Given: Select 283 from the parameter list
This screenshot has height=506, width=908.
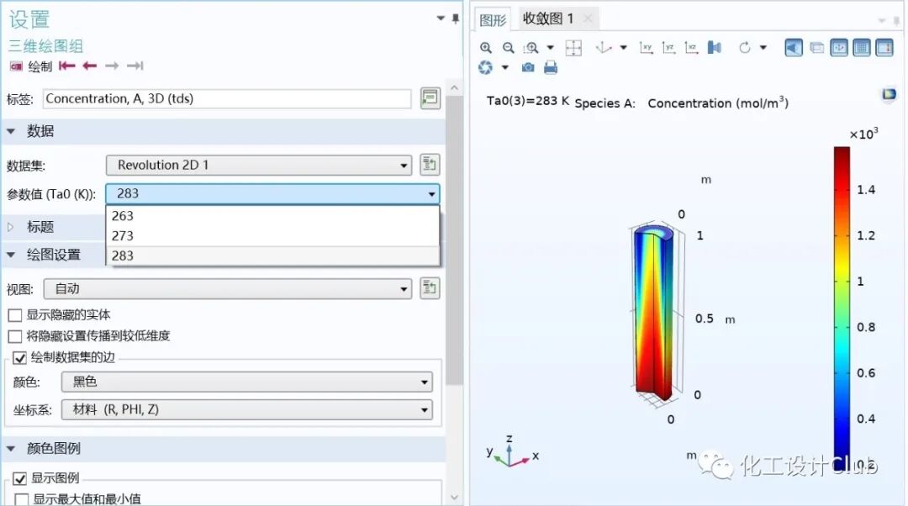Looking at the screenshot, I should 272,256.
